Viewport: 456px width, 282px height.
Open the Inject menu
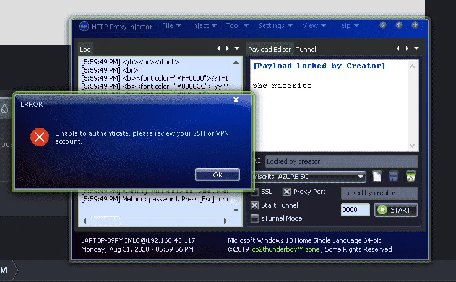204,25
